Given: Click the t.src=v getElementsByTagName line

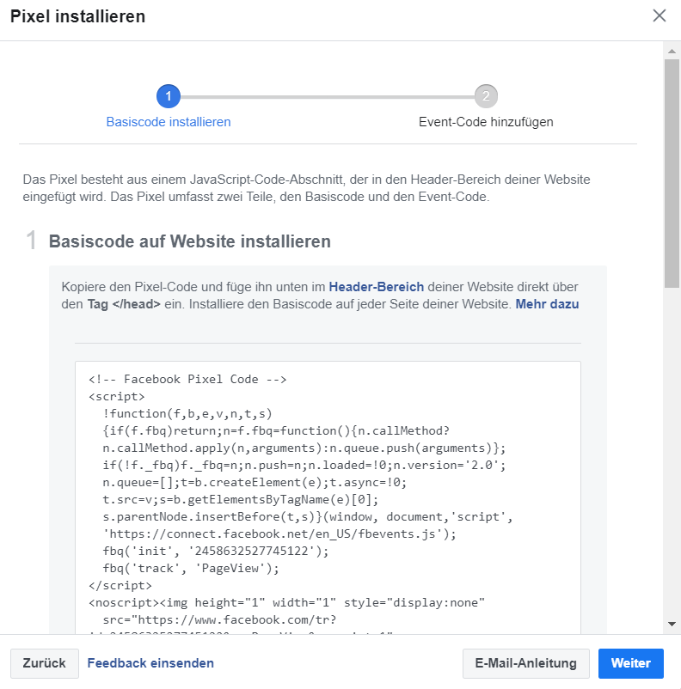Looking at the screenshot, I should pos(240,500).
